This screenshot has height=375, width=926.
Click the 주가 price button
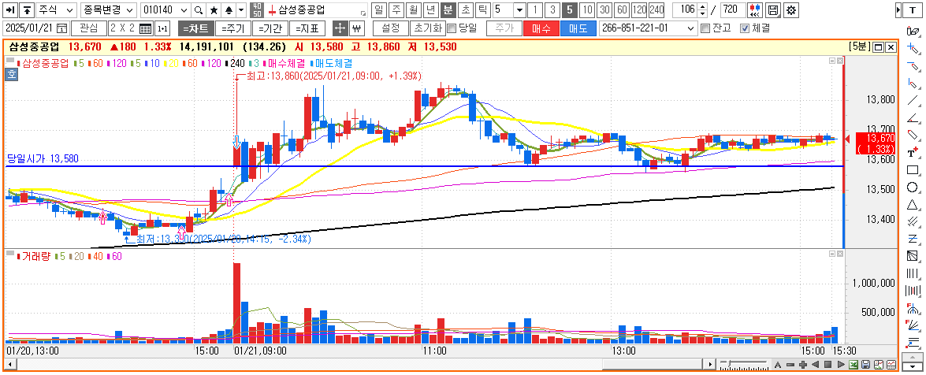[x=504, y=28]
